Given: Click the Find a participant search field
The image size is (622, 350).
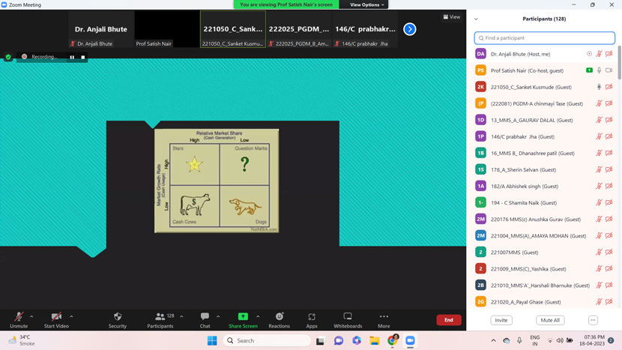Looking at the screenshot, I should (545, 37).
